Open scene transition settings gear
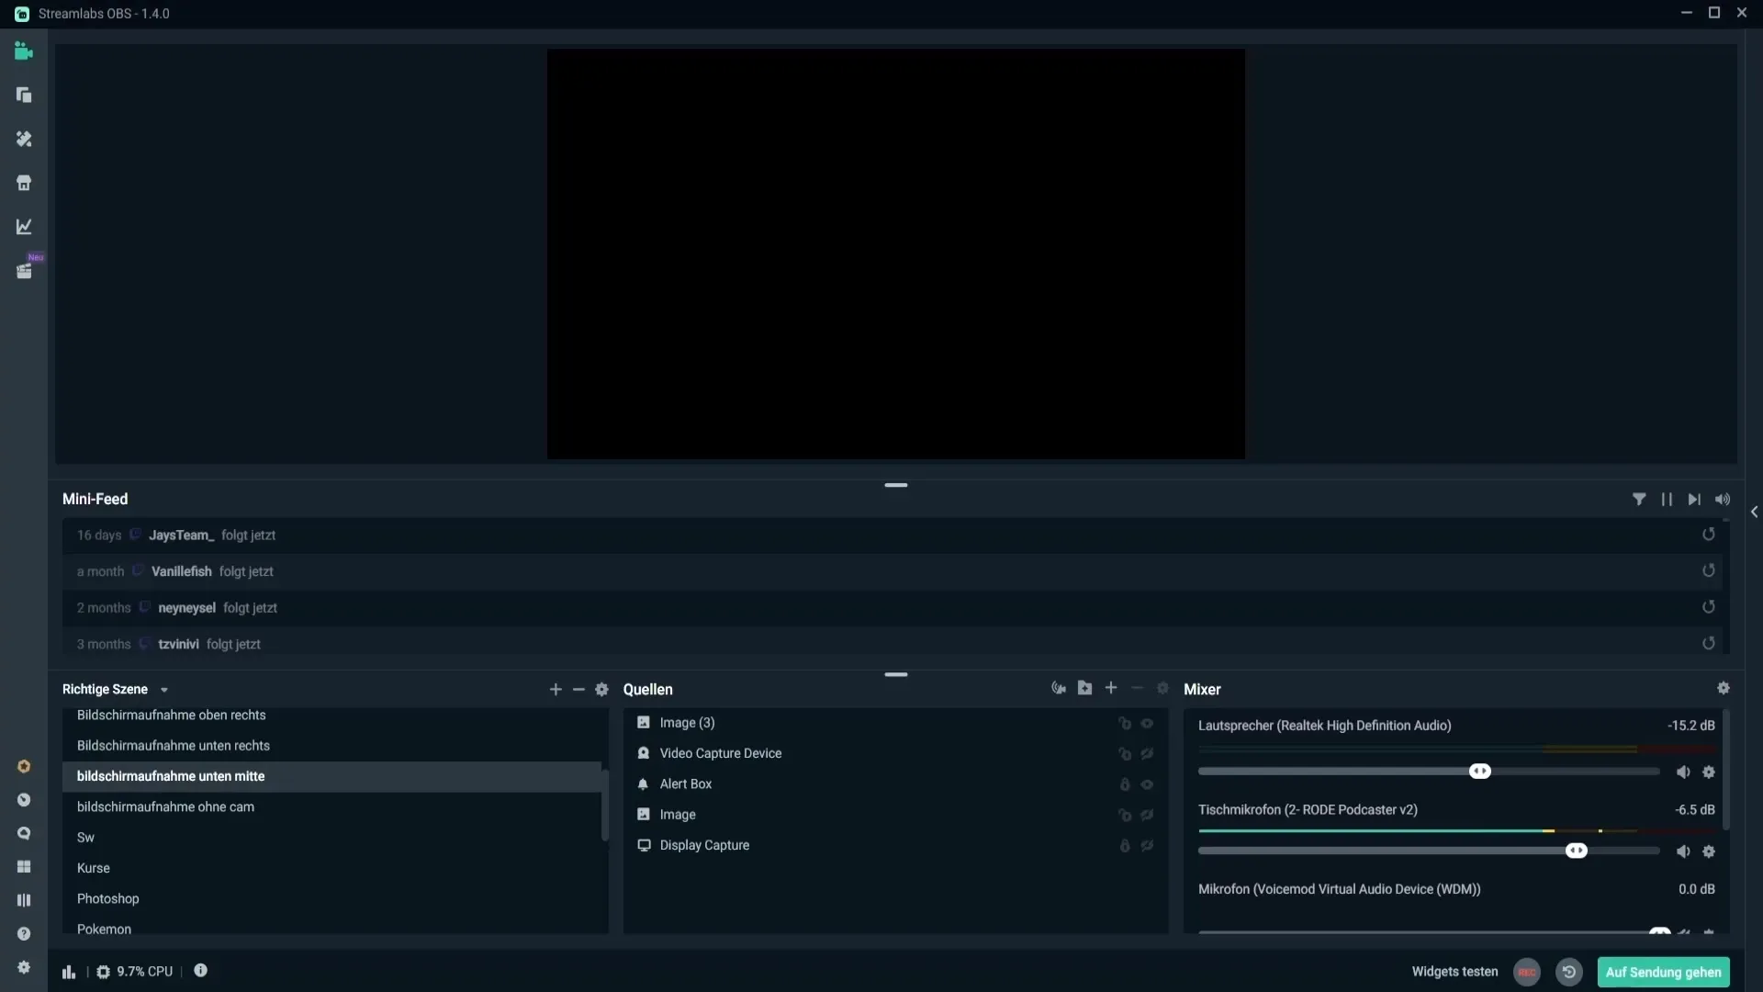Viewport: 1763px width, 992px height. tap(601, 689)
